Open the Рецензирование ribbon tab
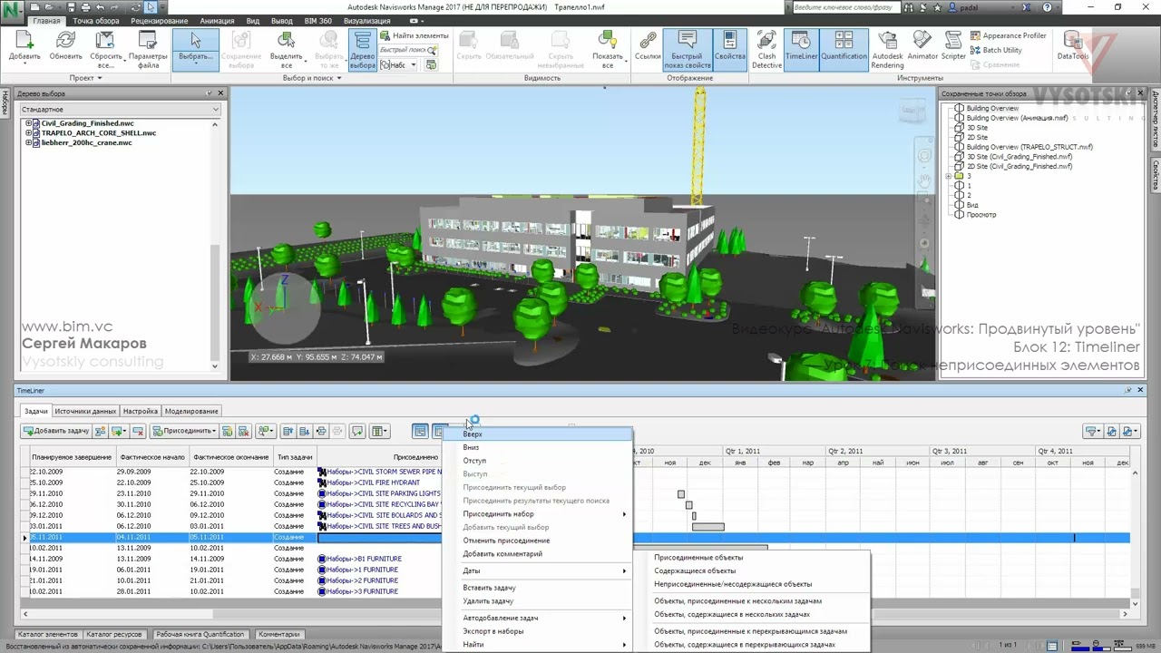Screen dimensions: 1161x653 tap(159, 21)
